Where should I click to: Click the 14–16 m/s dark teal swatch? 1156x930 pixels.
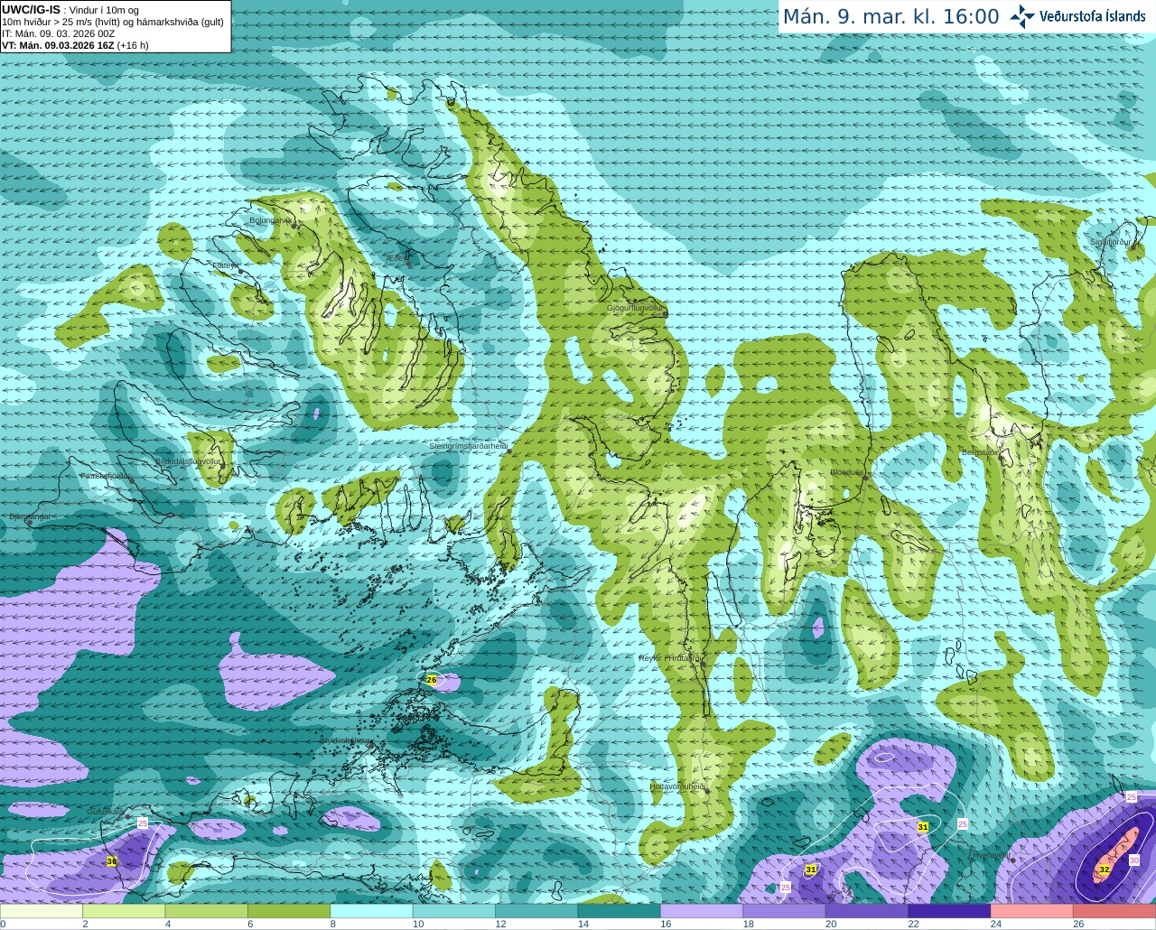pos(620,911)
